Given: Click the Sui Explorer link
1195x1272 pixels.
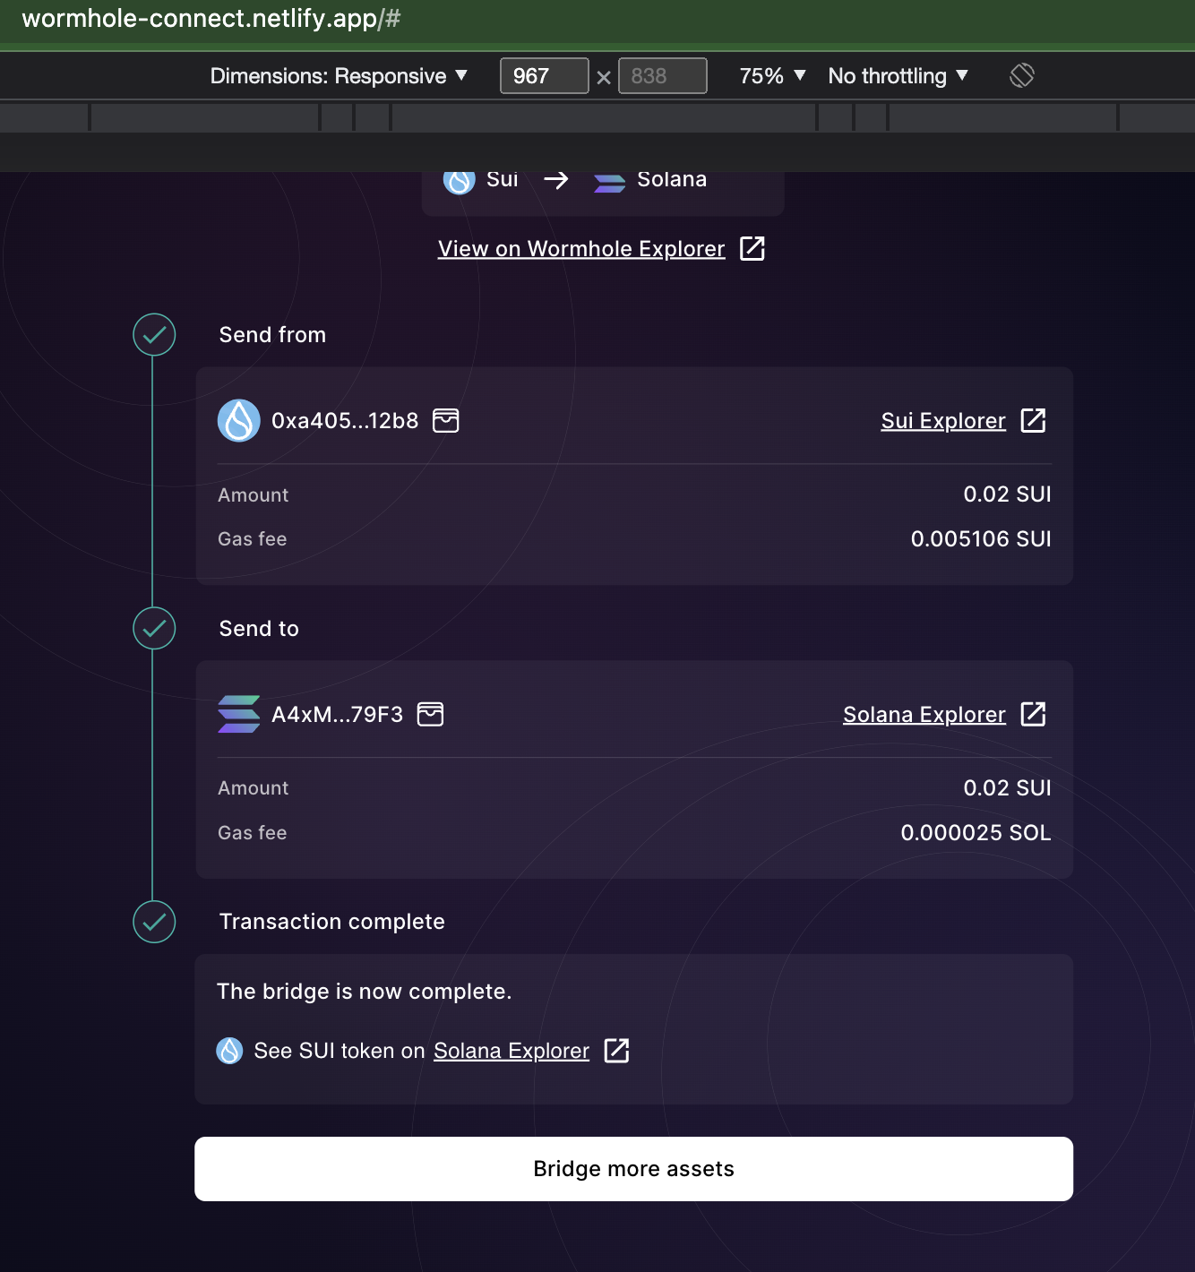Looking at the screenshot, I should (x=943, y=420).
